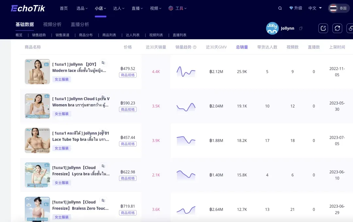Jump to 直播列表 section
The height and width of the screenshot is (222, 353).
179,35
